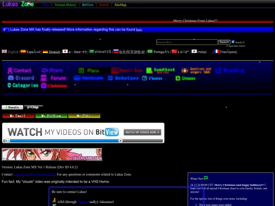Image resolution: width=275 pixels, height=206 pixels.
Task: Click the Lukas Zone logo
Action: [18, 4]
